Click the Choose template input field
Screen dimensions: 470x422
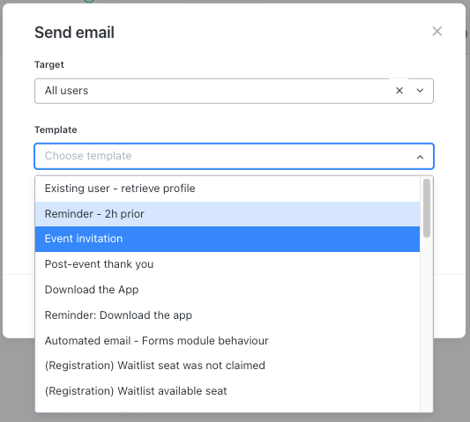[x=234, y=156]
